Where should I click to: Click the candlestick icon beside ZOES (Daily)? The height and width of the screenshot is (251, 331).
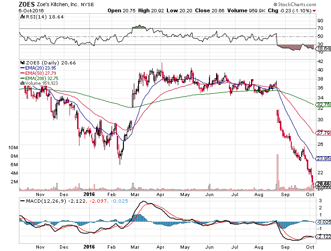[x=22, y=63]
